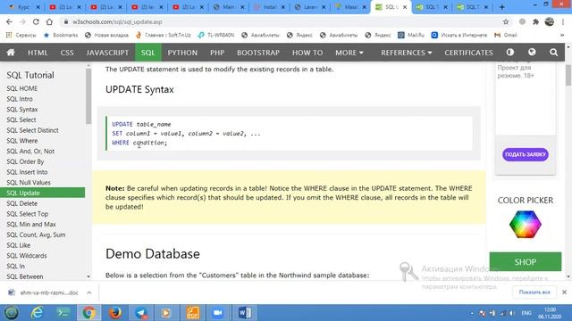The width and height of the screenshot is (572, 321).
Task: Go to W3Schools home icon
Action: 11,53
